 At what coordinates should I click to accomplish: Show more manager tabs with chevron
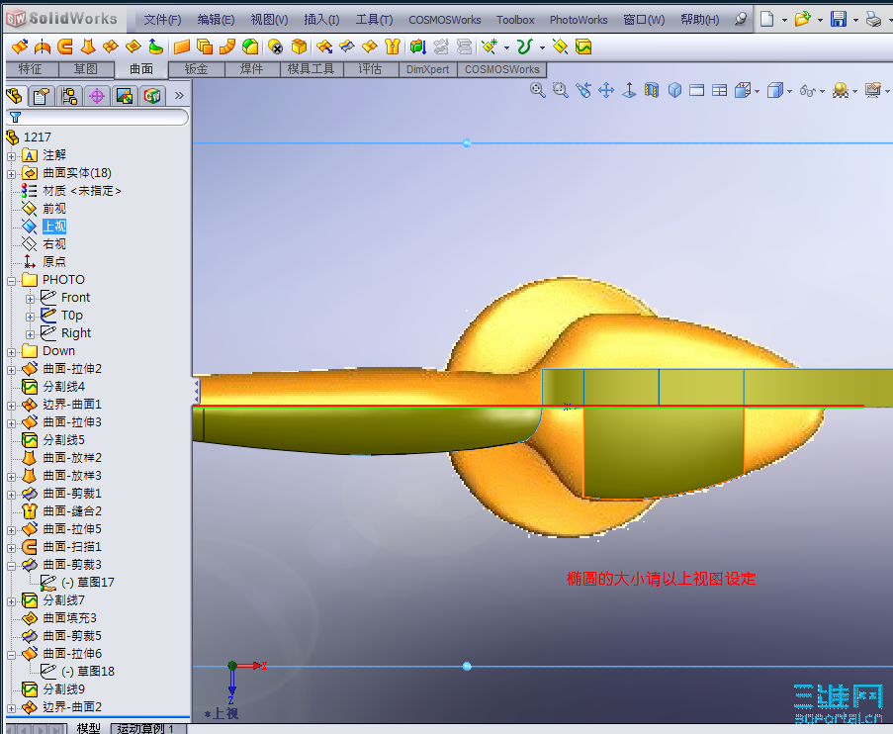[179, 95]
